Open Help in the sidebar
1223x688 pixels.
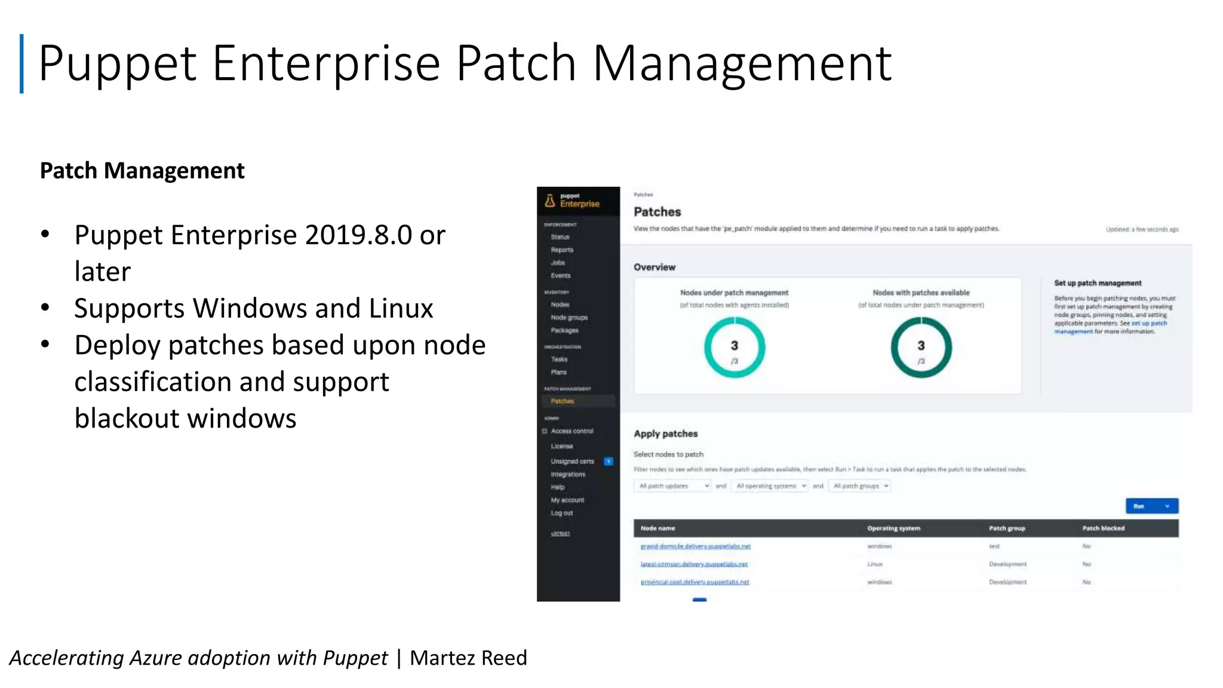pos(557,487)
